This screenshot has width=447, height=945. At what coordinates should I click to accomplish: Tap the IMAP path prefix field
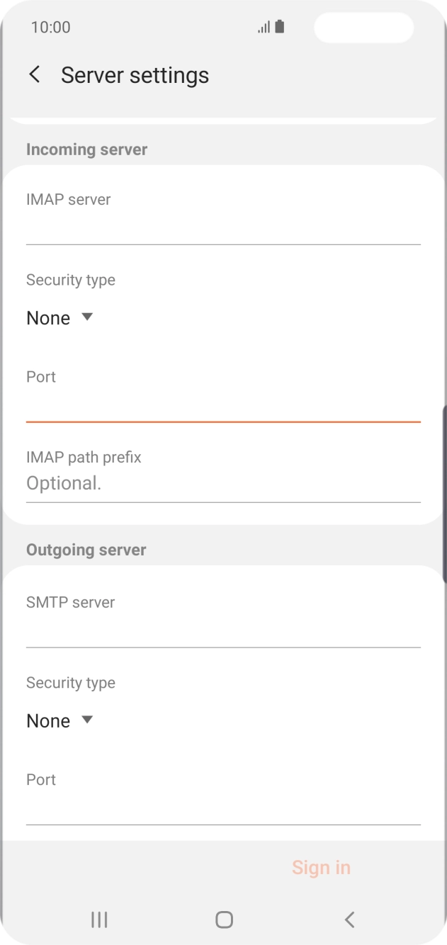click(x=223, y=483)
